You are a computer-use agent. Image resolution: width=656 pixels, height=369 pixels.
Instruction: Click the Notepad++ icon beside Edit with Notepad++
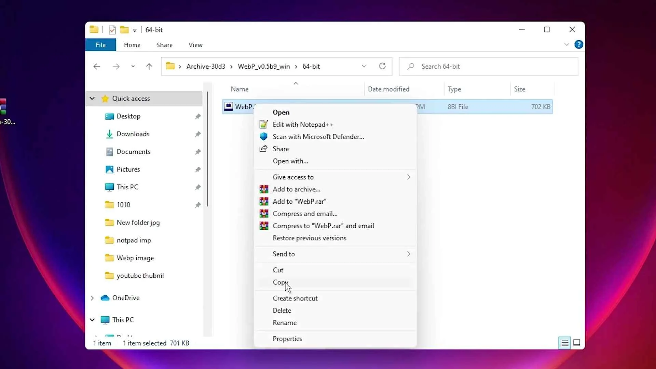pyautogui.click(x=263, y=124)
